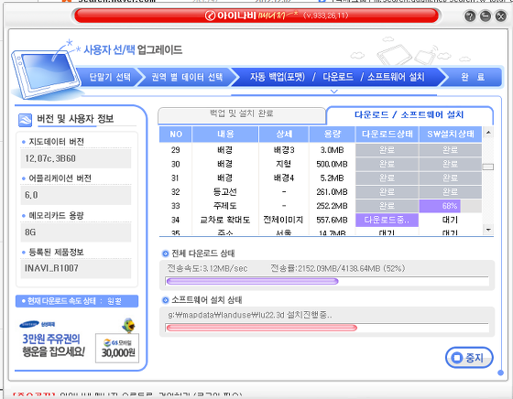Click the 다운로드상태 column header
The height and width of the screenshot is (399, 513).
tap(387, 135)
